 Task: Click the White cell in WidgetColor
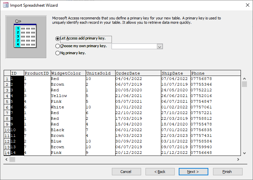click(x=68, y=107)
